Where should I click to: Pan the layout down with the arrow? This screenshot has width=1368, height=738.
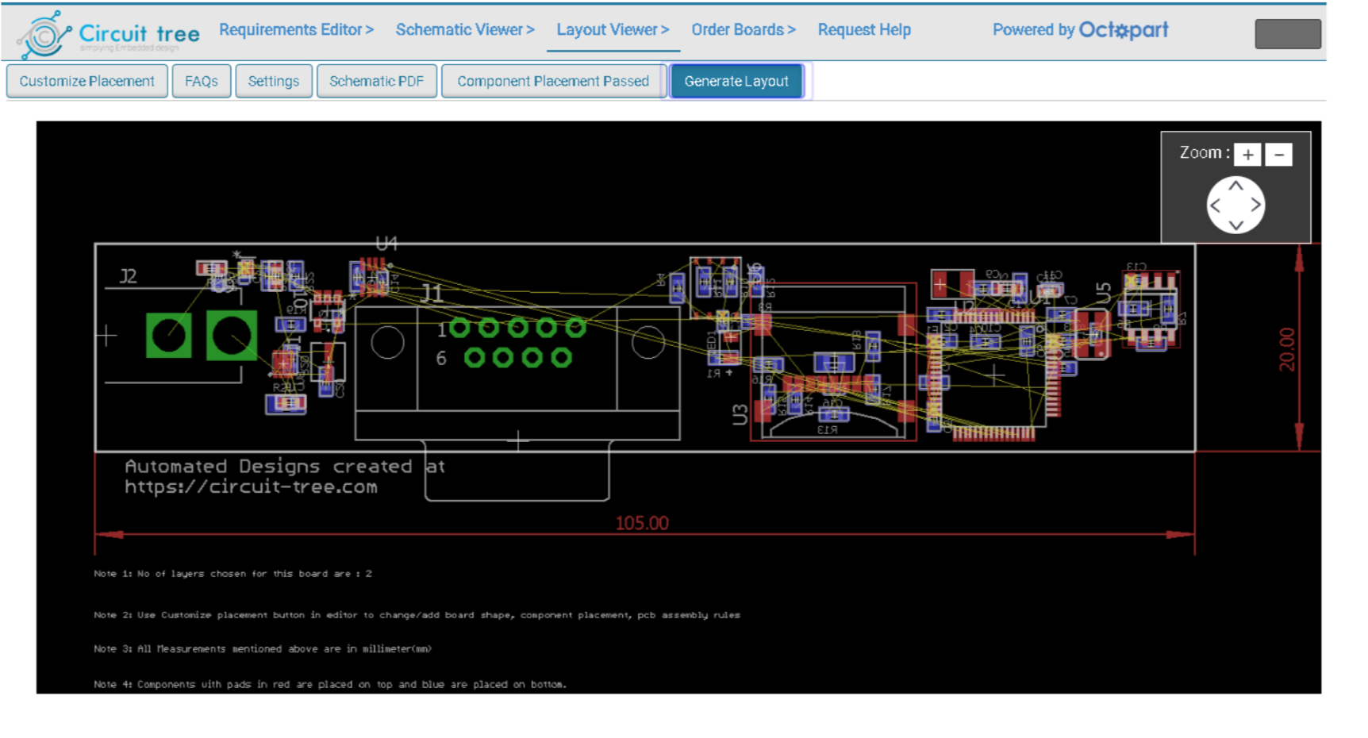(x=1235, y=225)
